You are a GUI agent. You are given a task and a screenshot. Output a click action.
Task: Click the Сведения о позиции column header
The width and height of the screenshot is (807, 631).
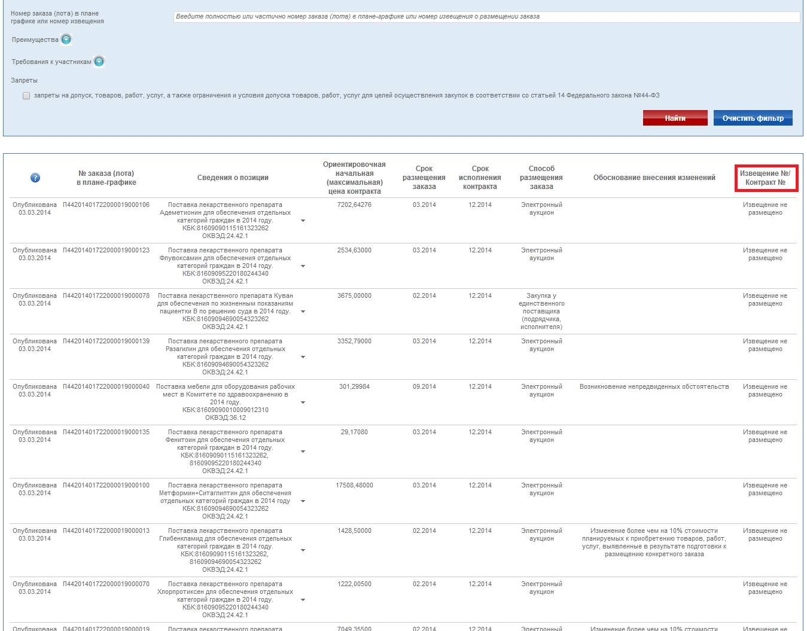tap(233, 178)
